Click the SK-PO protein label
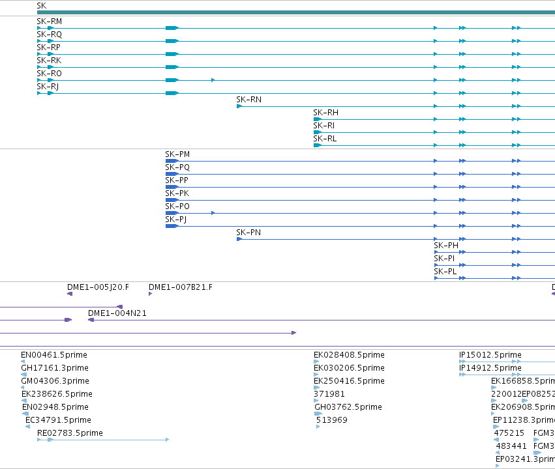Image resolution: width=555 pixels, height=469 pixels. pos(177,206)
